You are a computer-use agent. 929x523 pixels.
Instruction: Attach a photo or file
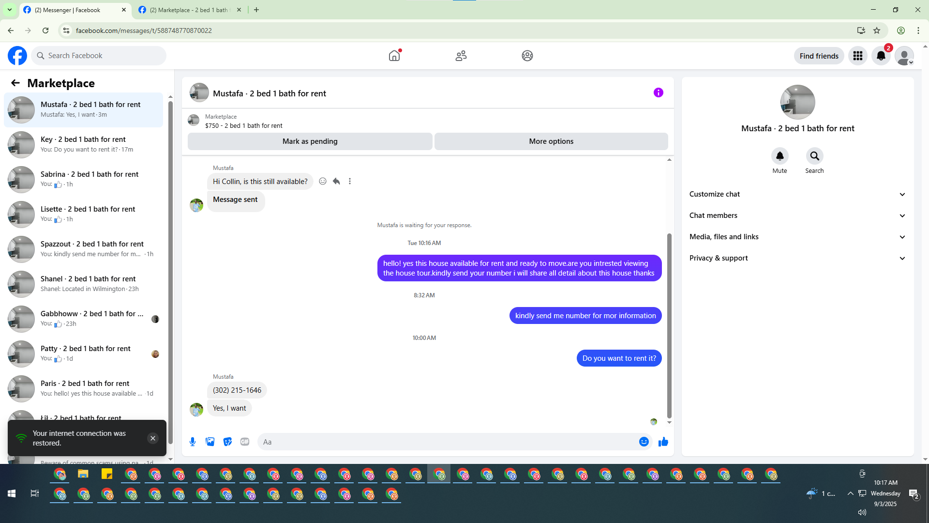click(210, 442)
